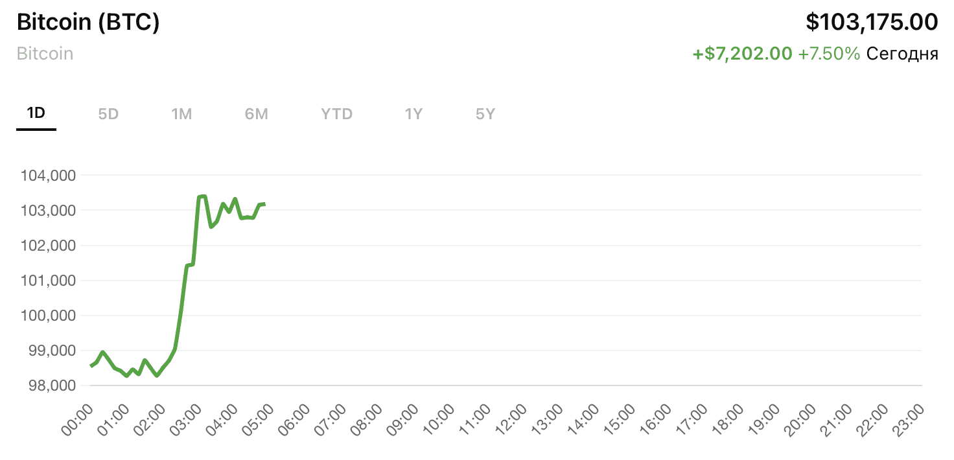
Task: Click the +$7,202.00 price change value
Action: tap(742, 54)
